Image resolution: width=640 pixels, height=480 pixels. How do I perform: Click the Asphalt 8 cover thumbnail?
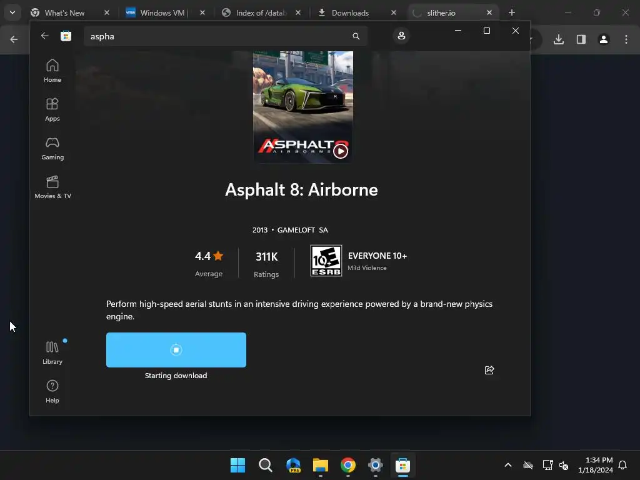pos(303,107)
